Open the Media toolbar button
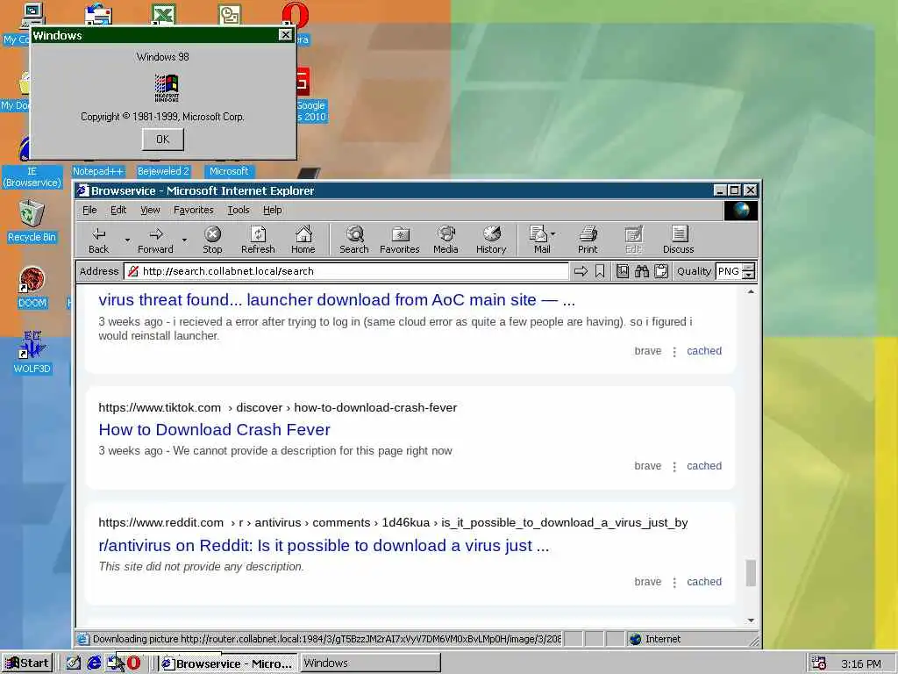 point(445,240)
